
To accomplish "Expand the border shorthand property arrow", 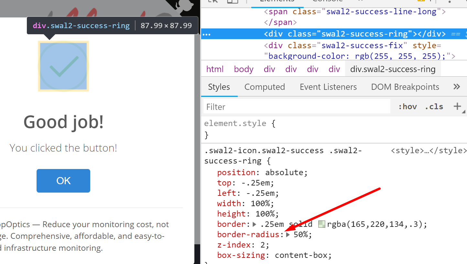I will tap(255, 224).
